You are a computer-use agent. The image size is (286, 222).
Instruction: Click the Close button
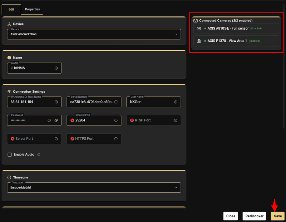(231, 216)
